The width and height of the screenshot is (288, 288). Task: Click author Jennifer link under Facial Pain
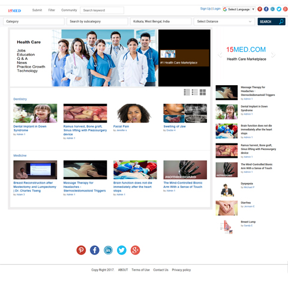coord(121,130)
